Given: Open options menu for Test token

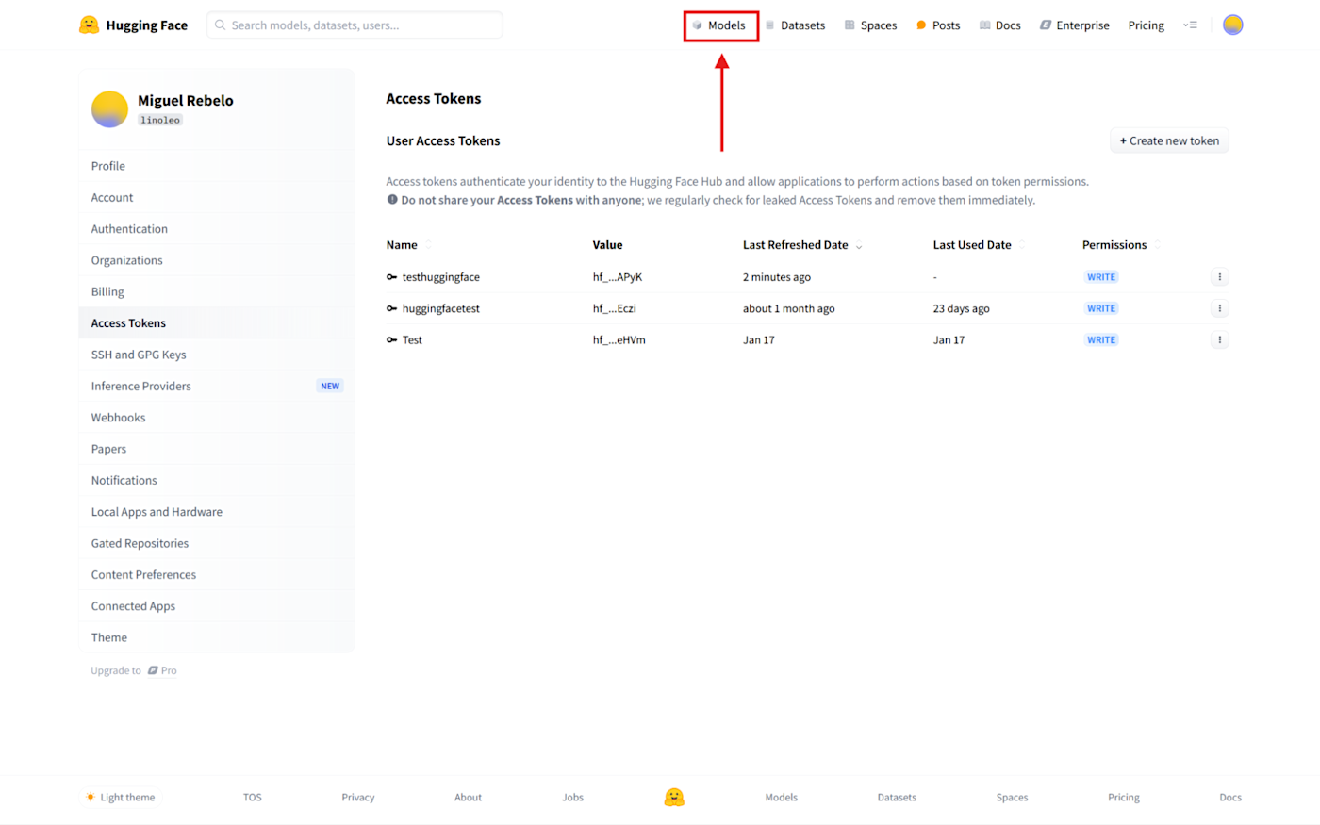Looking at the screenshot, I should (x=1219, y=340).
